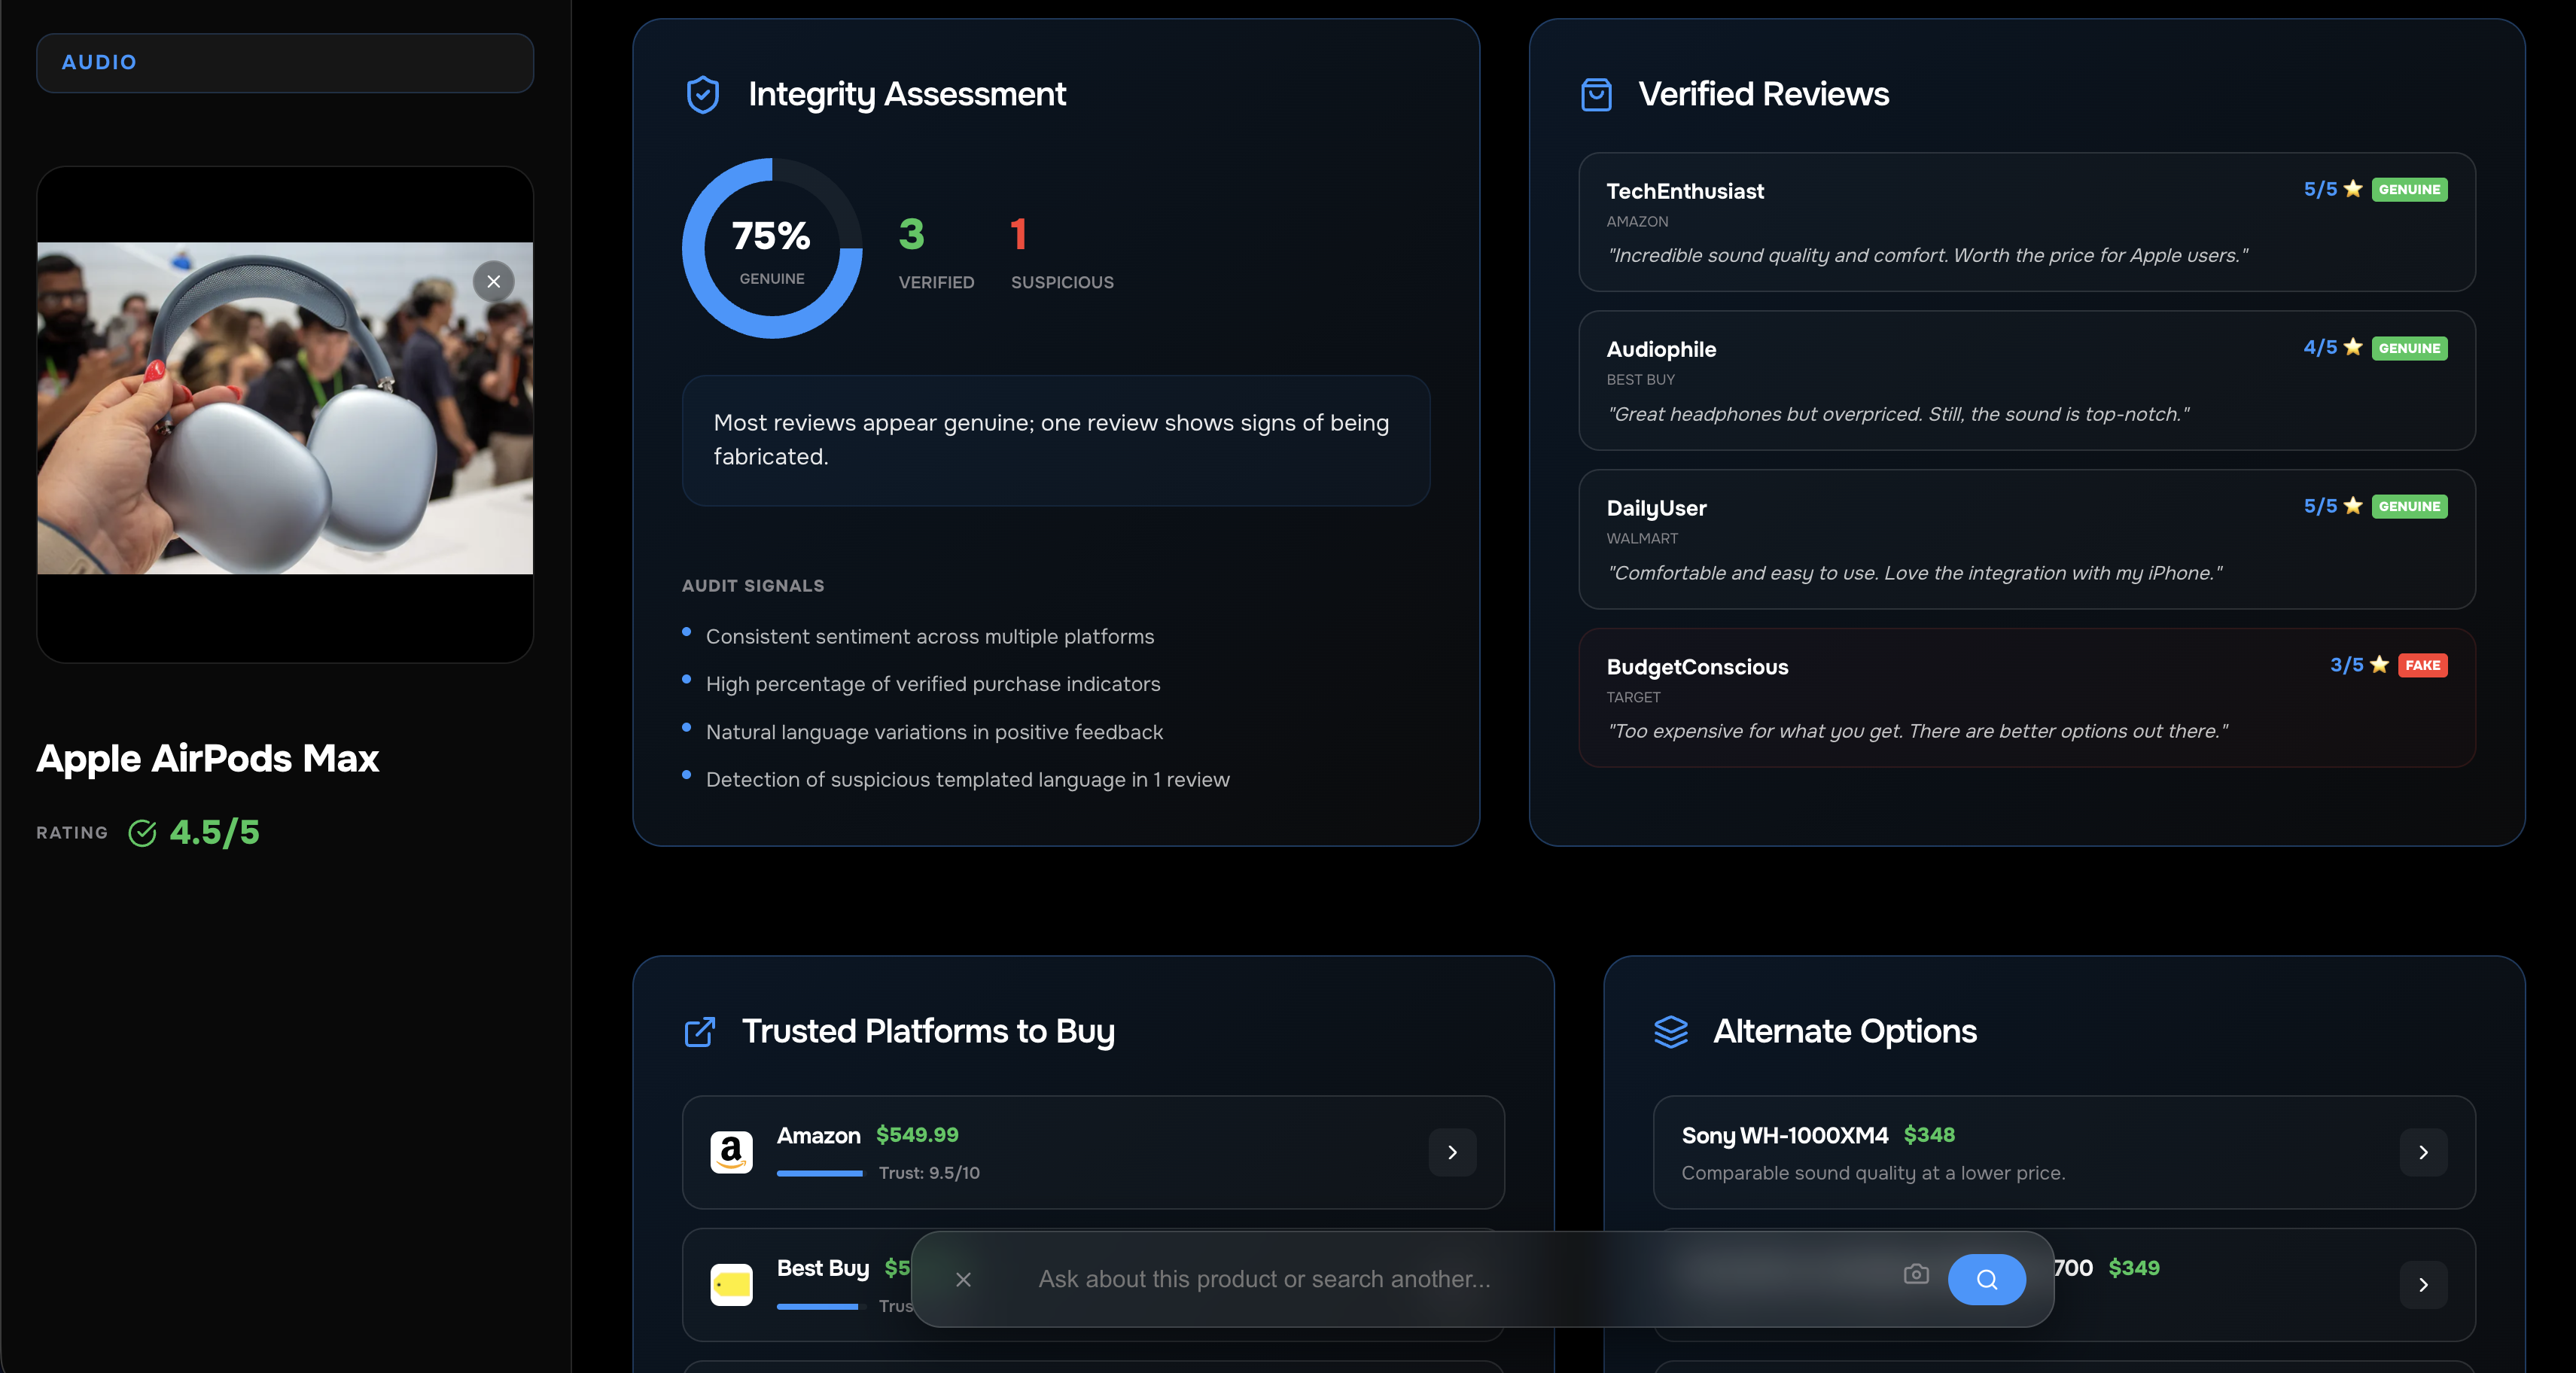The height and width of the screenshot is (1373, 2576).
Task: Dismiss the search bar with X icon
Action: click(963, 1279)
